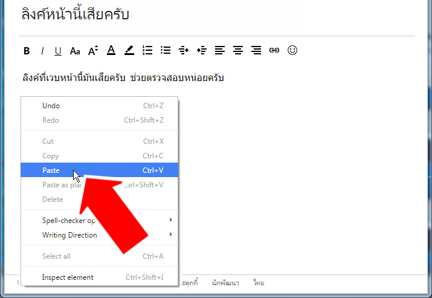
Task: Pick a font color with the underlined A
Action: pyautogui.click(x=111, y=51)
